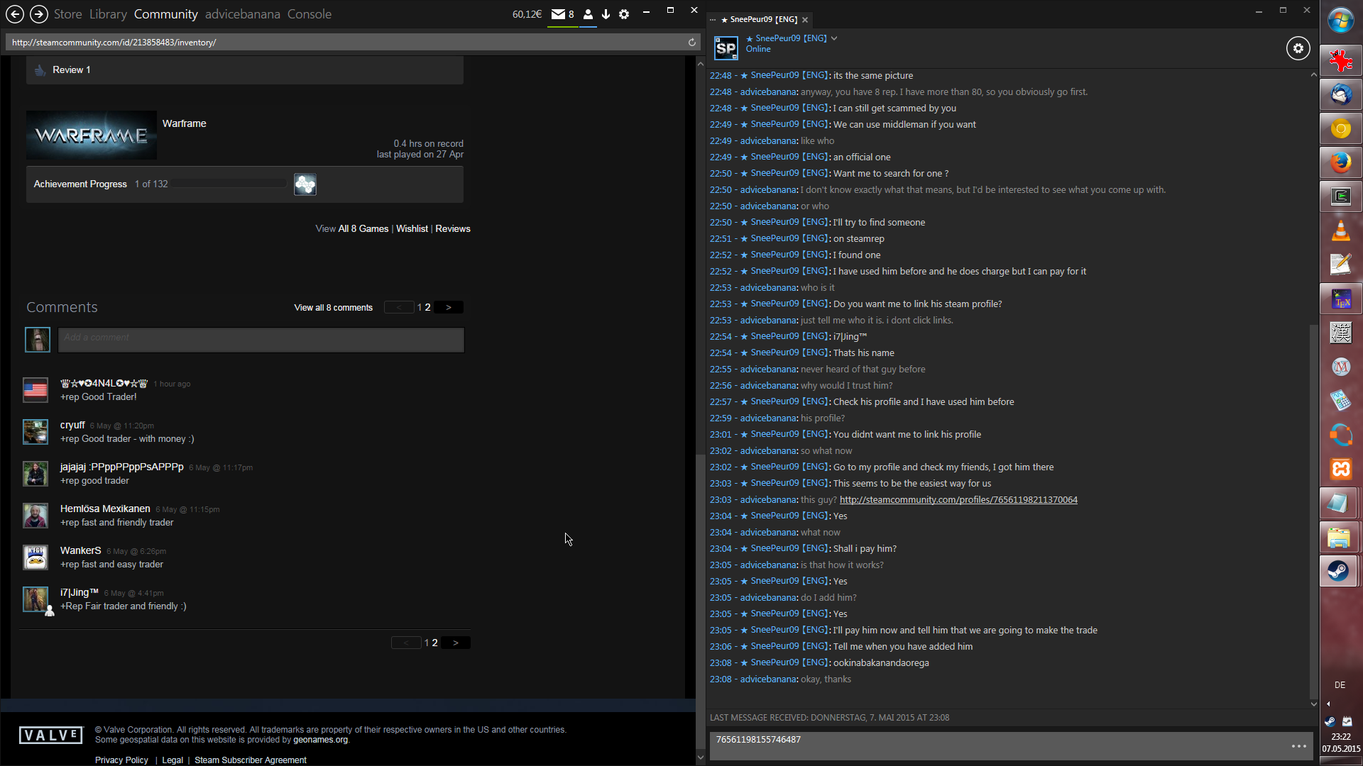Image resolution: width=1363 pixels, height=766 pixels.
Task: Open the inbox envelope notifications icon
Action: tap(559, 14)
